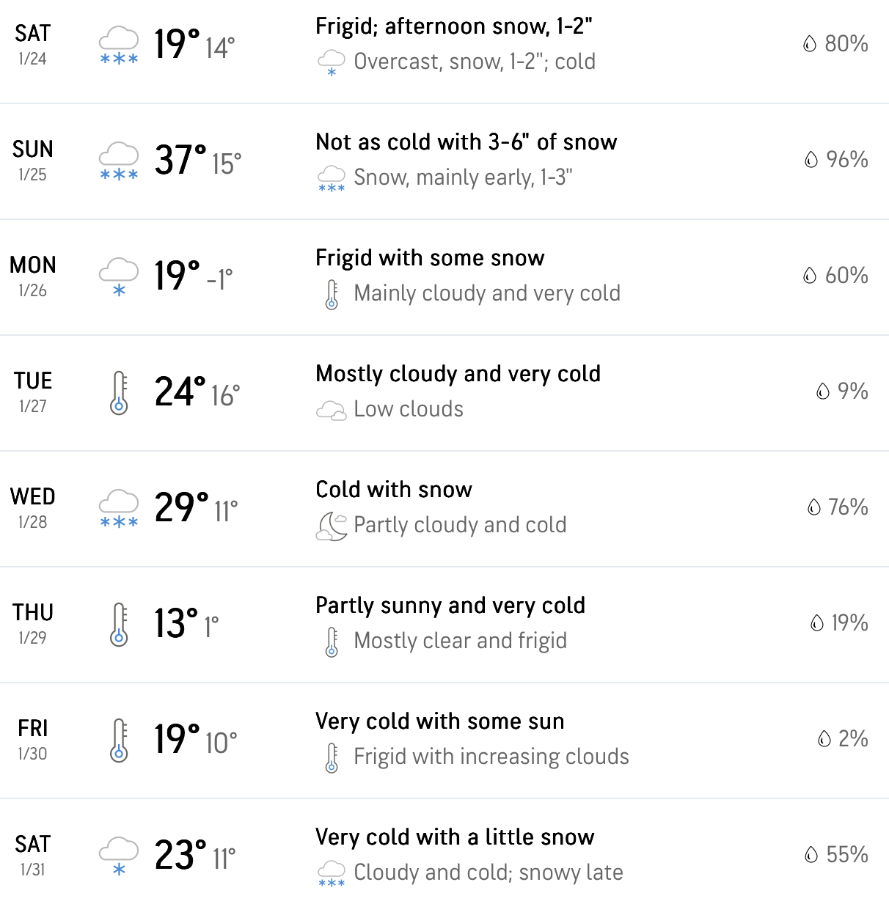Open the "Frigid; afternoon snow, 1-2"" forecast
The image size is (889, 904).
point(454,26)
